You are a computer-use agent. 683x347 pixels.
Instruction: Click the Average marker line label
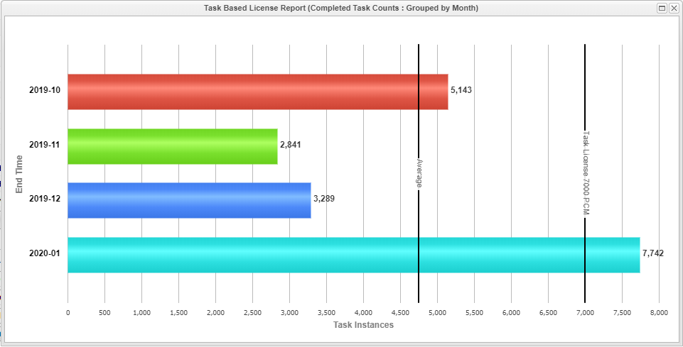tap(419, 174)
